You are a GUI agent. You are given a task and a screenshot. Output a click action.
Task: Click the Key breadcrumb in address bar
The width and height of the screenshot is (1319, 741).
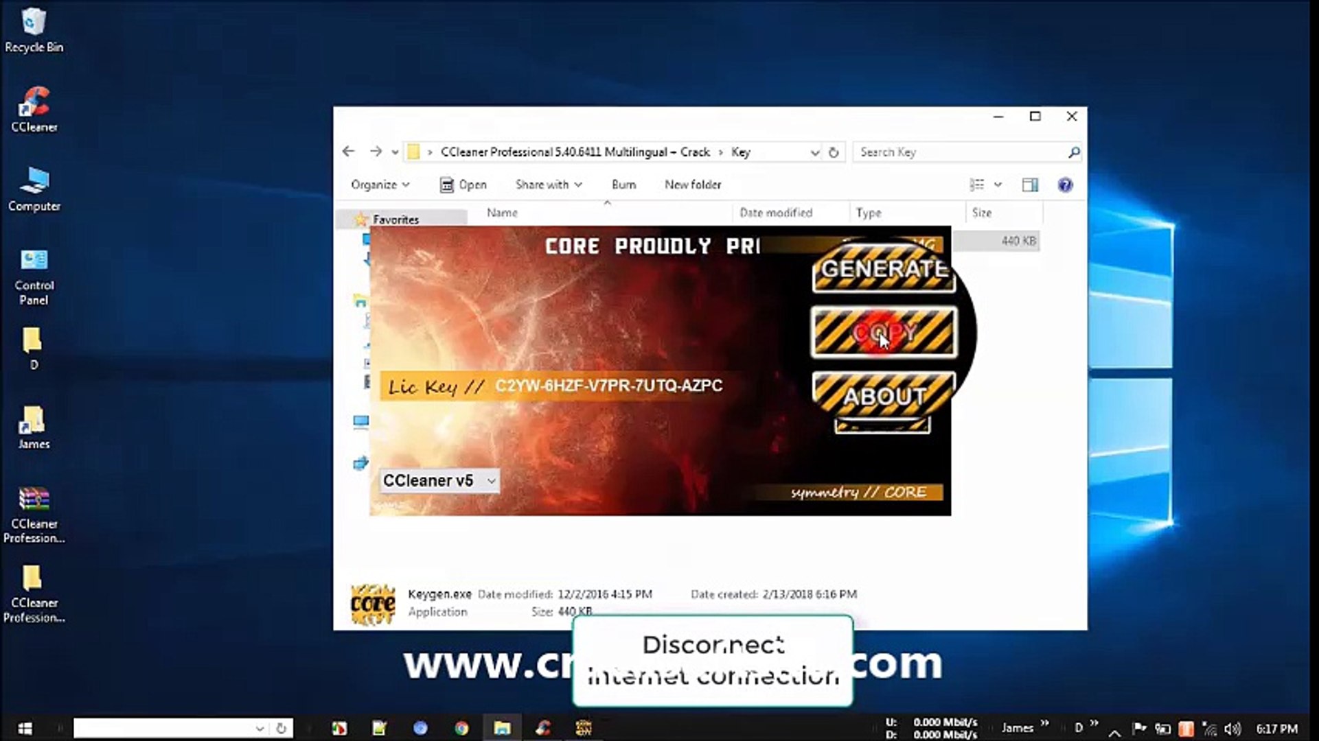(x=740, y=152)
